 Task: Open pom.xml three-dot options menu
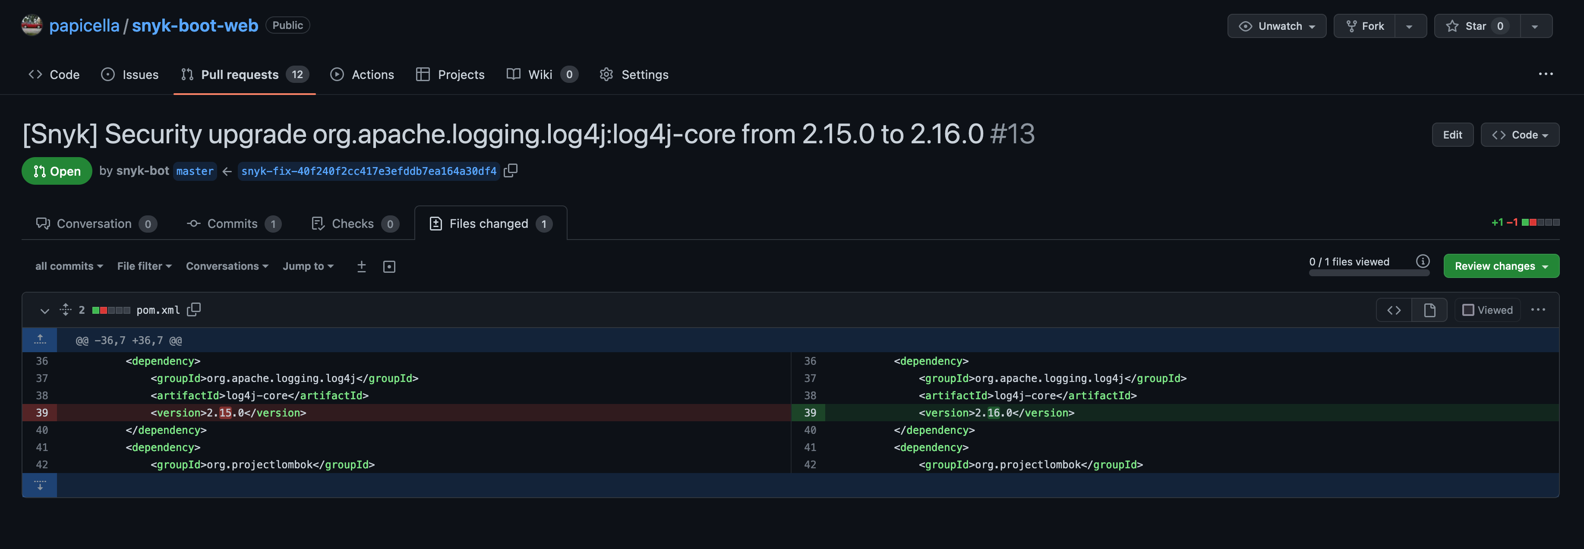point(1537,310)
